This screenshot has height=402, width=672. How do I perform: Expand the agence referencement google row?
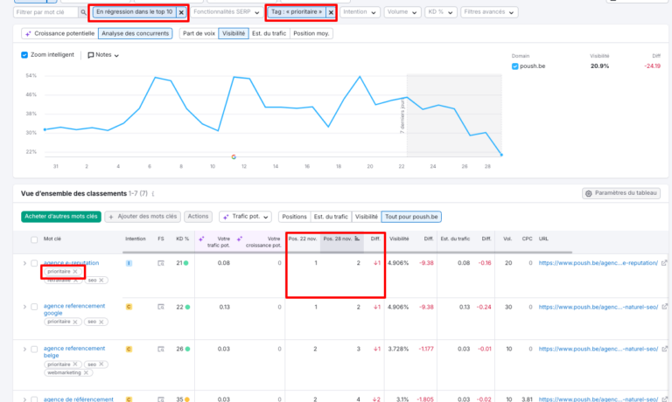24,306
